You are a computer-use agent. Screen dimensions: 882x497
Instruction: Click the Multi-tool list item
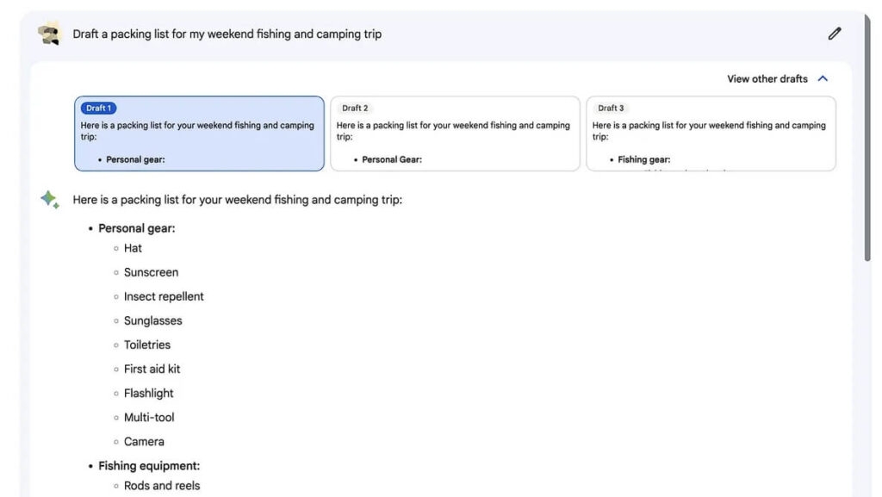point(149,417)
